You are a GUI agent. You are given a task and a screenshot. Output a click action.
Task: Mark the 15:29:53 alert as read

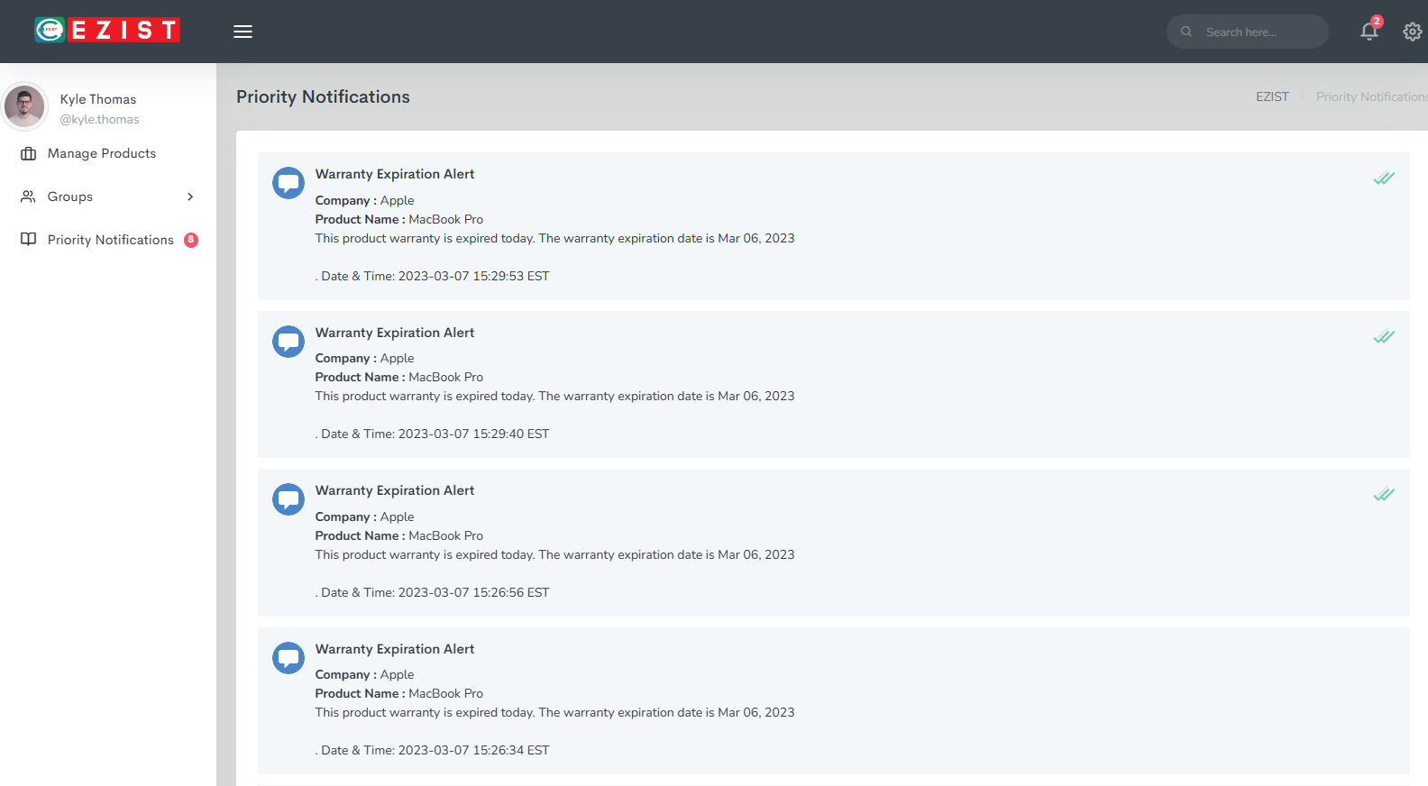click(1384, 178)
